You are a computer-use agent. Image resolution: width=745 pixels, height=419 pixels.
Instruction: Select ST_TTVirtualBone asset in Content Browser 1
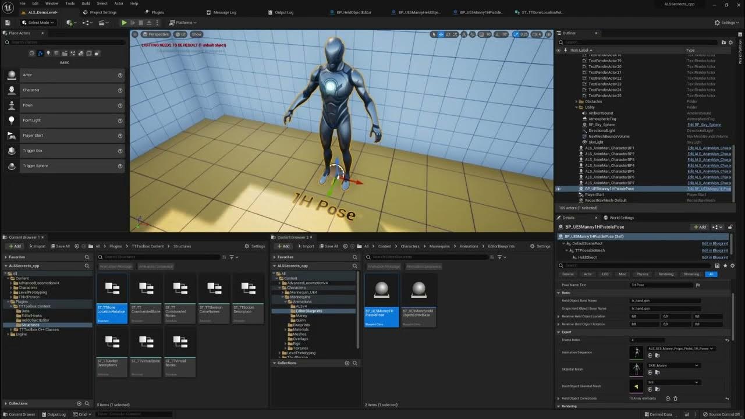coord(146,352)
